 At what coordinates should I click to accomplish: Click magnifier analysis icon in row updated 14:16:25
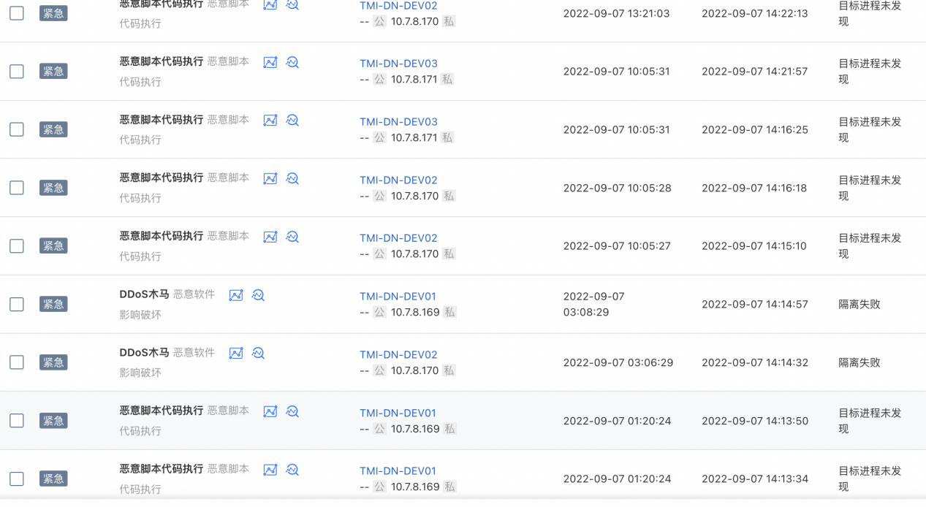pyautogui.click(x=292, y=121)
